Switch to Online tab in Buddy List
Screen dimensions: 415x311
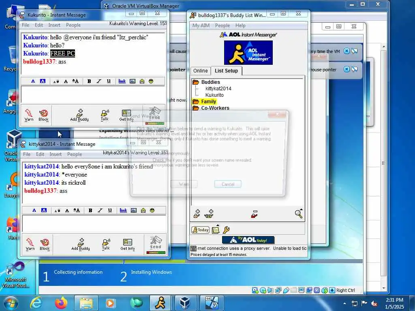[x=200, y=71]
